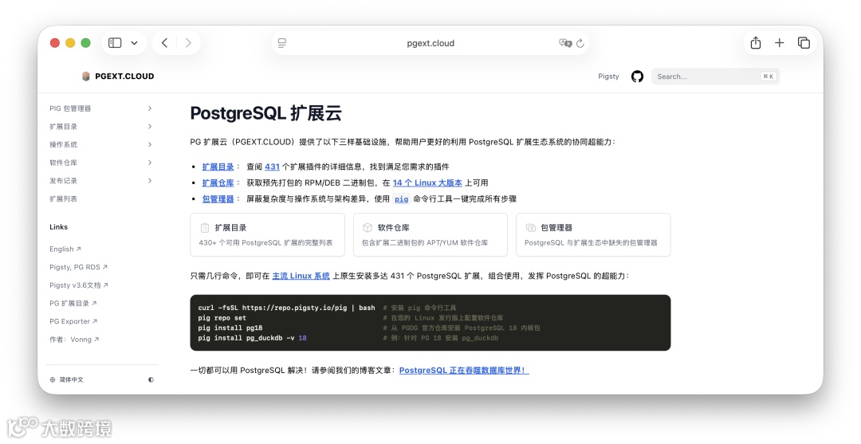Screen dimensions: 861x444
Task: Follow the 扩展仓库 bullet link
Action: 218,183
